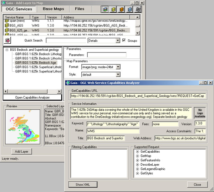The width and height of the screenshot is (214, 192).
Task: Click layer tree horizontal scroll left arrow
Action: click(x=6, y=91)
